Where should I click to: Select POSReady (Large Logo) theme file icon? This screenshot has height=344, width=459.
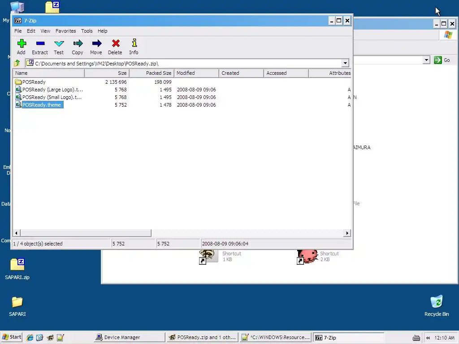18,90
